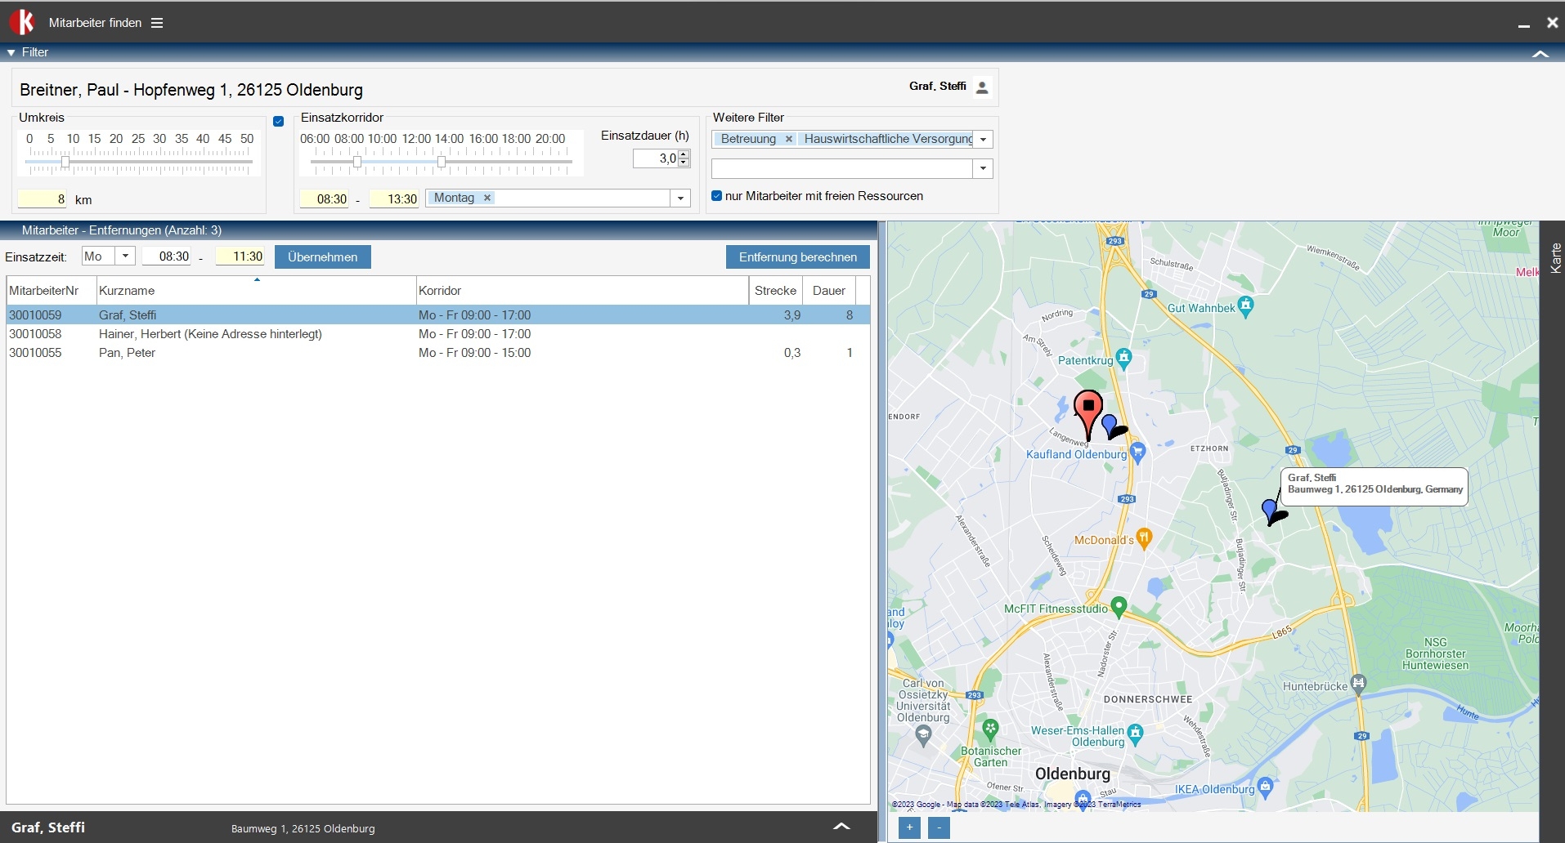
Task: Toggle the Einsatzkorridor checkbox
Action: (278, 121)
